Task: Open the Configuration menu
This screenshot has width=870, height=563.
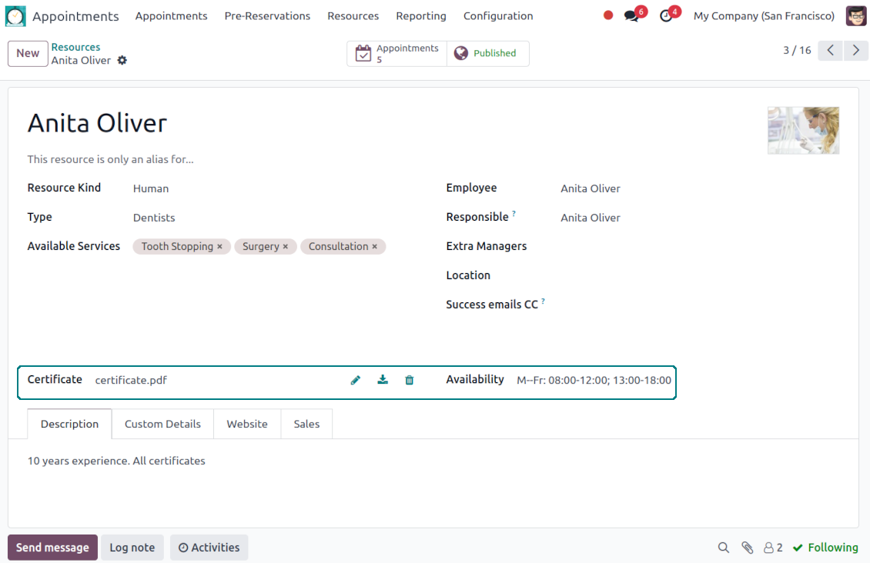Action: [498, 16]
